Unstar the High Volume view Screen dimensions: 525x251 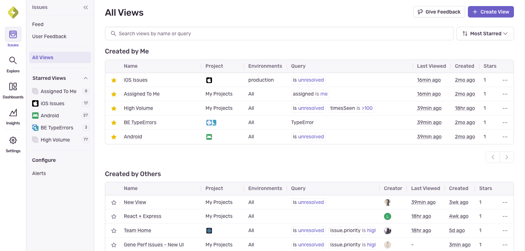coord(114,108)
